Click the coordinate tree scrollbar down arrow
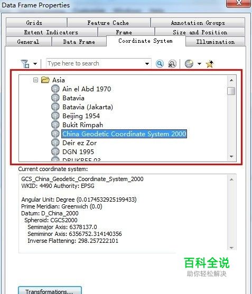 coord(231,157)
